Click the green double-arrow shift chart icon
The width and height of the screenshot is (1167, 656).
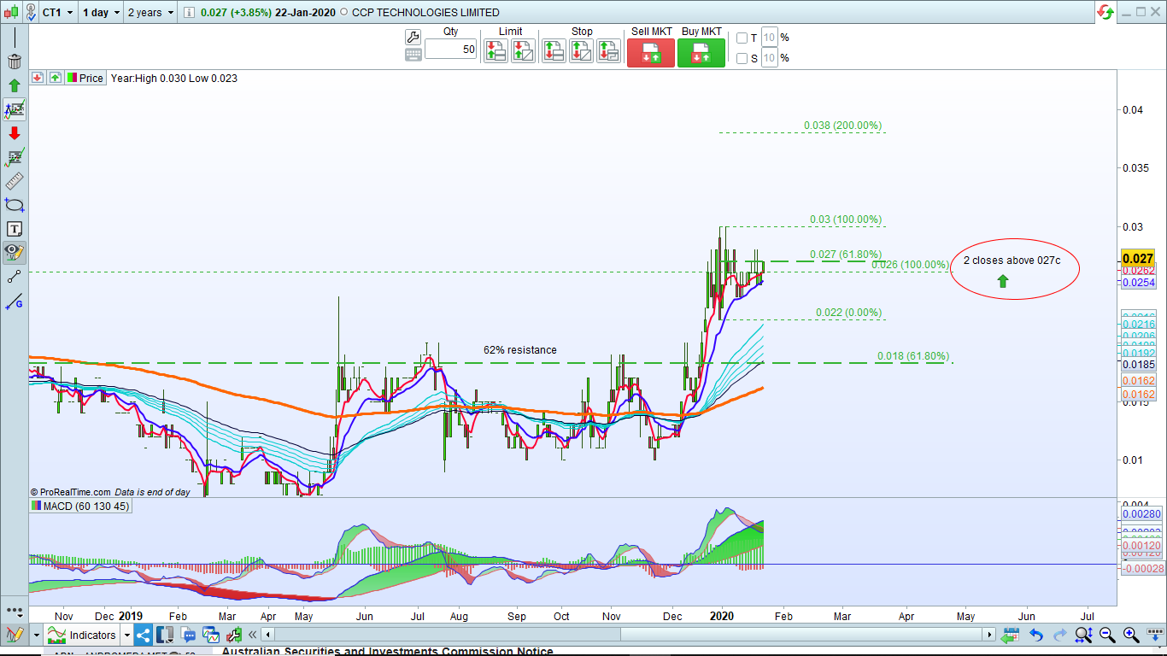1012,635
